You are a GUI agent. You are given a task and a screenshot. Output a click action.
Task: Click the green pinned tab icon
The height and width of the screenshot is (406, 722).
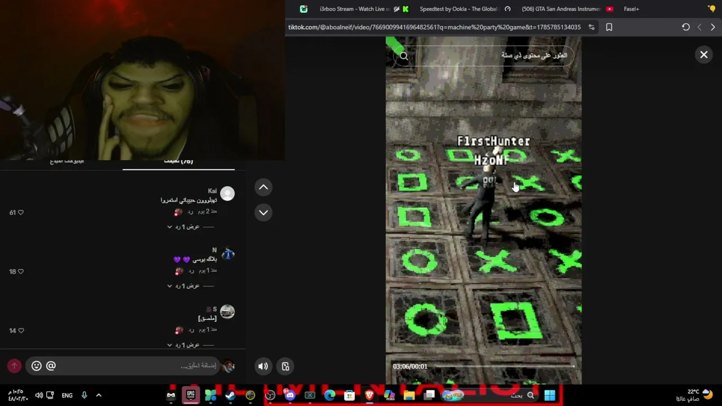(303, 9)
